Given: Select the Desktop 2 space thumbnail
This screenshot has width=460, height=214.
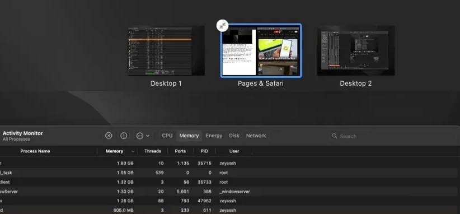Looking at the screenshot, I should click(356, 51).
